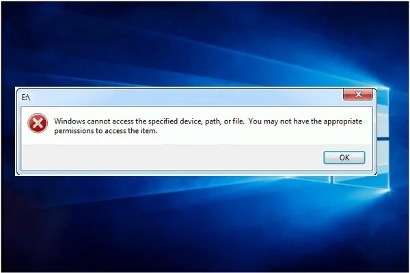Close the E:\ error dialog with the red X
The height and width of the screenshot is (273, 410).
pyautogui.click(x=357, y=94)
